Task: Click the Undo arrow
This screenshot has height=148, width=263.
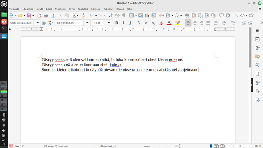Action: tap(91, 16)
